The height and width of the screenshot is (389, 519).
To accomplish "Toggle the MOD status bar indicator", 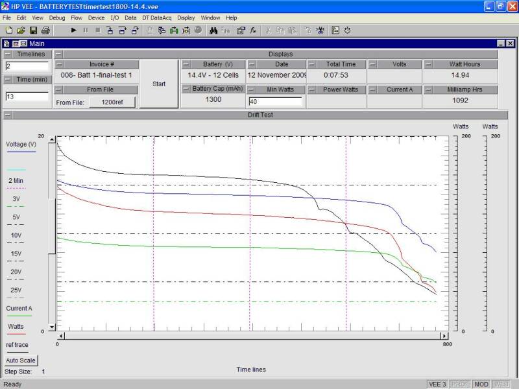I will coord(481,384).
